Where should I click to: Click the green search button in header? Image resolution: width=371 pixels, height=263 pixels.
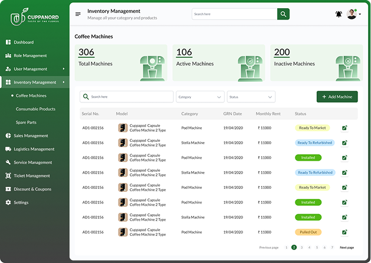coord(283,14)
